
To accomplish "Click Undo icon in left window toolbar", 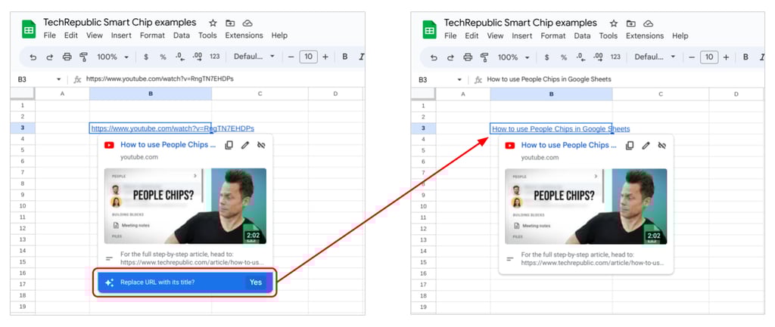I will click(33, 57).
